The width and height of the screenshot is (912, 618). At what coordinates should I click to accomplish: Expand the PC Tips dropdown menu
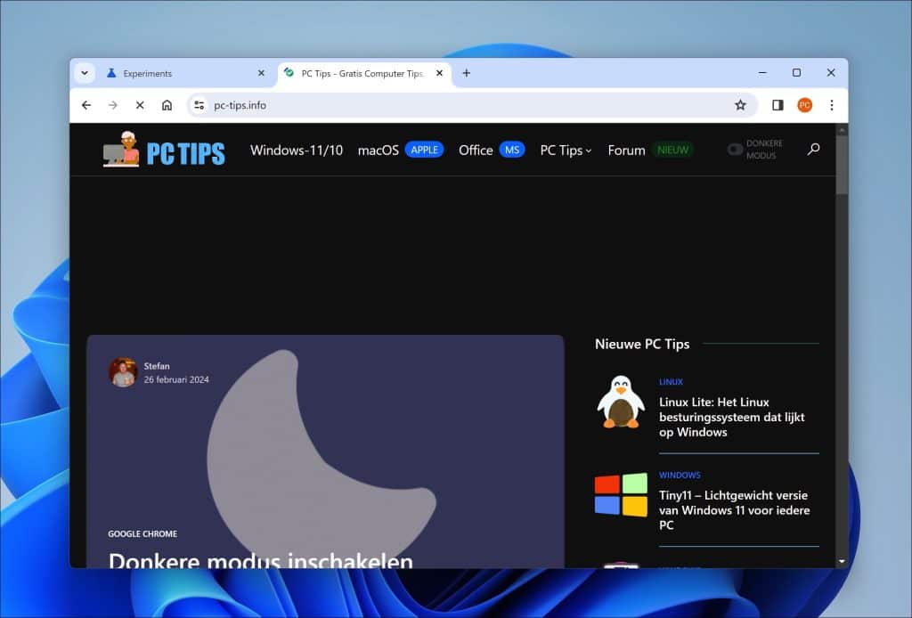click(x=566, y=150)
